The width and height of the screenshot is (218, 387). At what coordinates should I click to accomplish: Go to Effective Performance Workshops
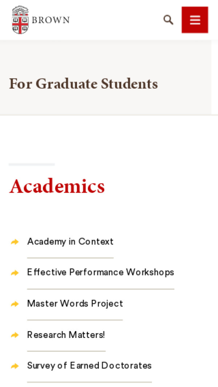point(101,273)
